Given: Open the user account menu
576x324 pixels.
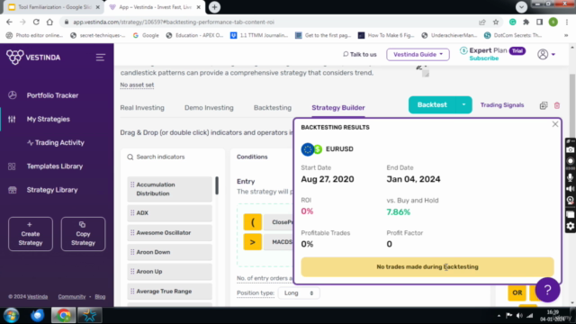Looking at the screenshot, I should point(546,54).
